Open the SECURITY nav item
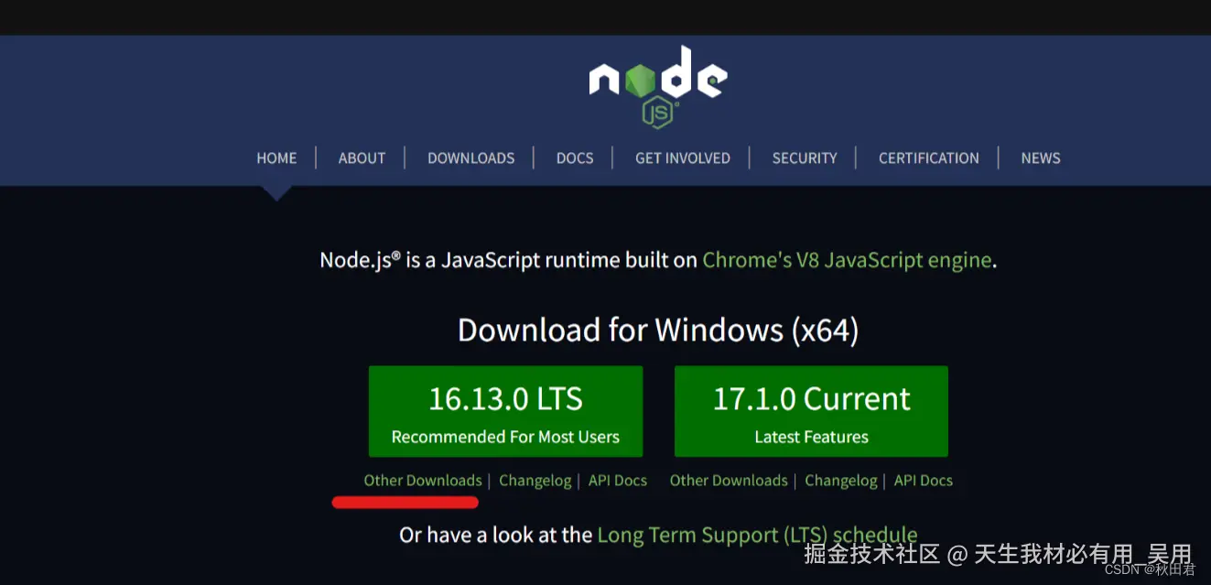Screen dimensions: 1211x585 pyautogui.click(x=805, y=157)
